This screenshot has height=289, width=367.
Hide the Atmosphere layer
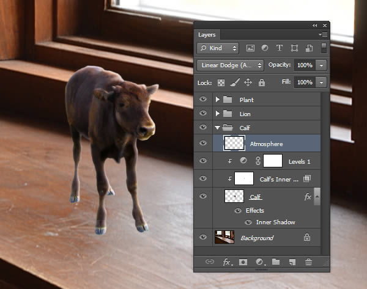pos(203,143)
